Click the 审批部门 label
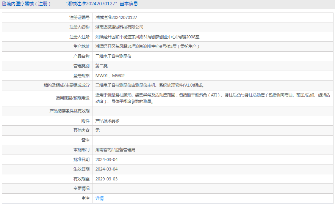Image resolution: width=335 pixels, height=207 pixels. point(81,150)
